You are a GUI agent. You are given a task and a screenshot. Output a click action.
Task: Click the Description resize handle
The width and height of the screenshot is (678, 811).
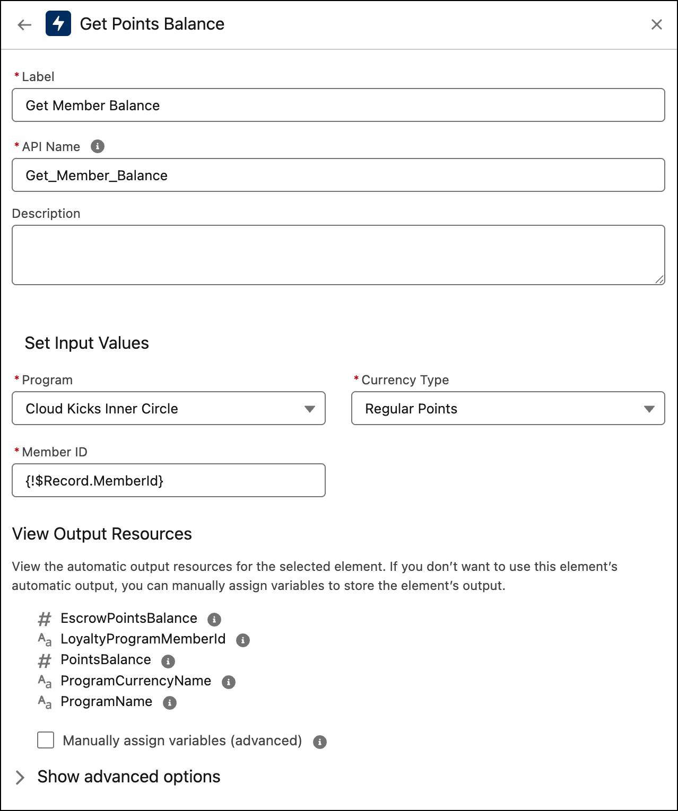point(659,279)
